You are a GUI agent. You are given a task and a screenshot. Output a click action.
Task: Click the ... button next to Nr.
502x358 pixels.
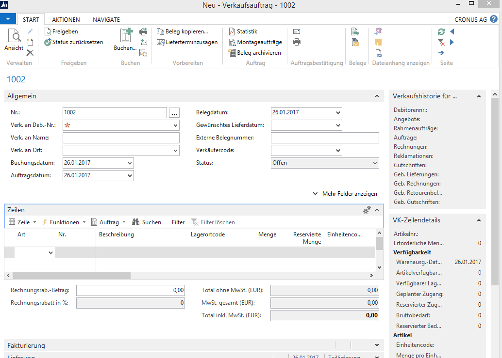pos(174,113)
